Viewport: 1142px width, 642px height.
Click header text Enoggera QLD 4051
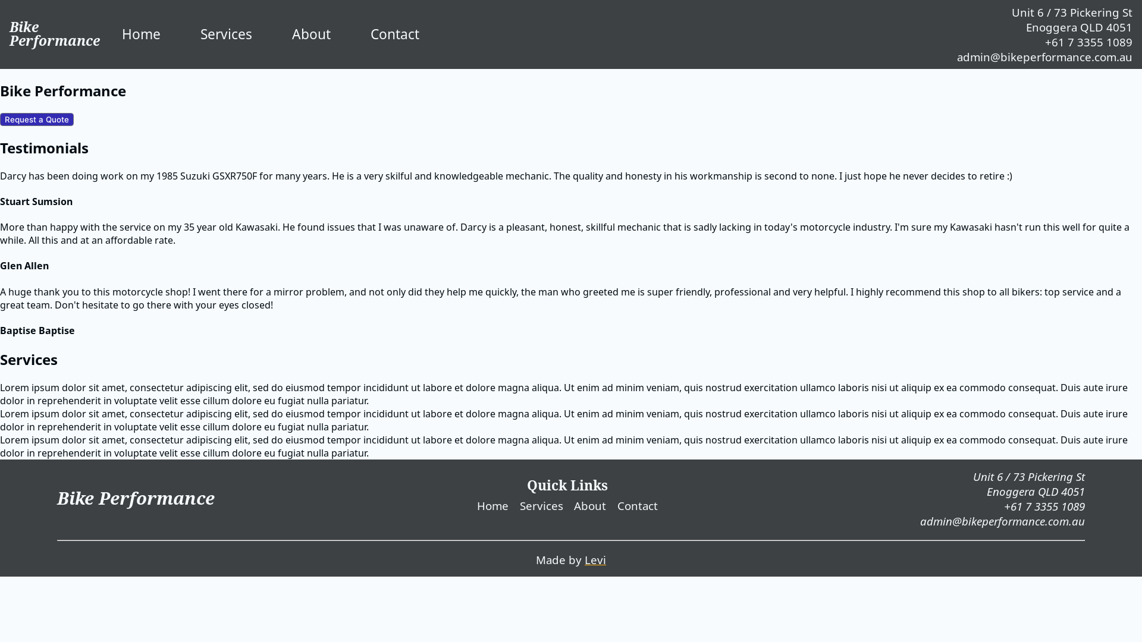point(1079,27)
